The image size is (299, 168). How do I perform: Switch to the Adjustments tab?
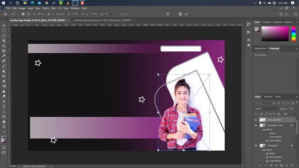260,49
